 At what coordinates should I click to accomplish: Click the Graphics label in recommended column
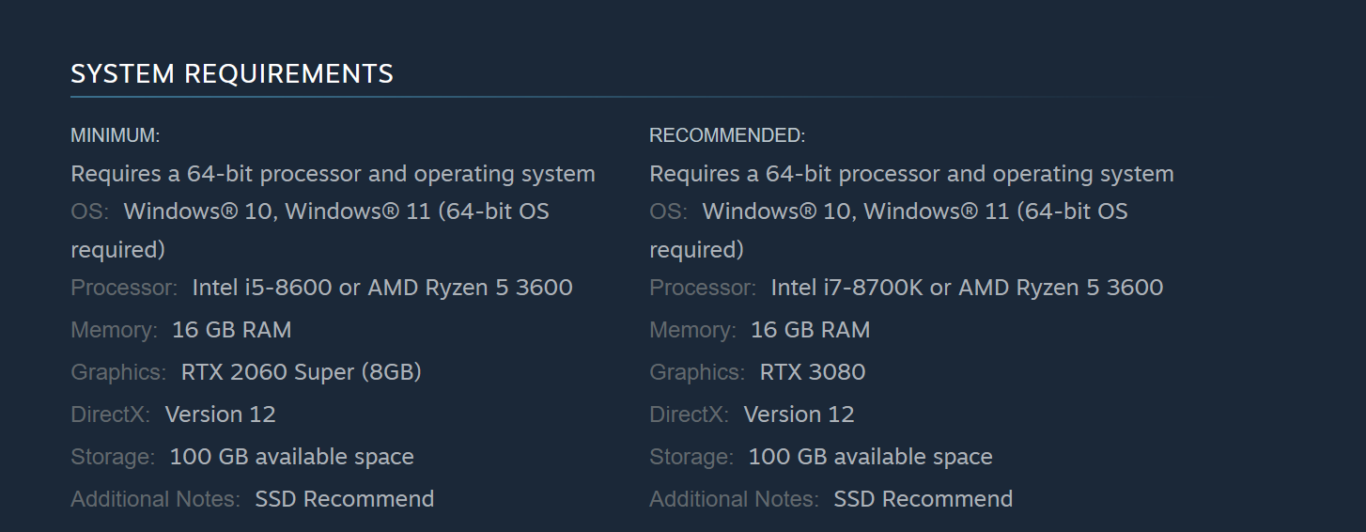(697, 372)
